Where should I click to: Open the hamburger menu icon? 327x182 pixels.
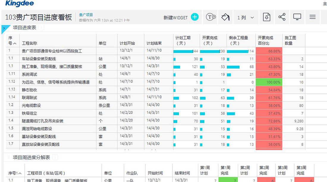(x=312, y=17)
